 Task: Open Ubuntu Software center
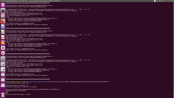pos(3,42)
